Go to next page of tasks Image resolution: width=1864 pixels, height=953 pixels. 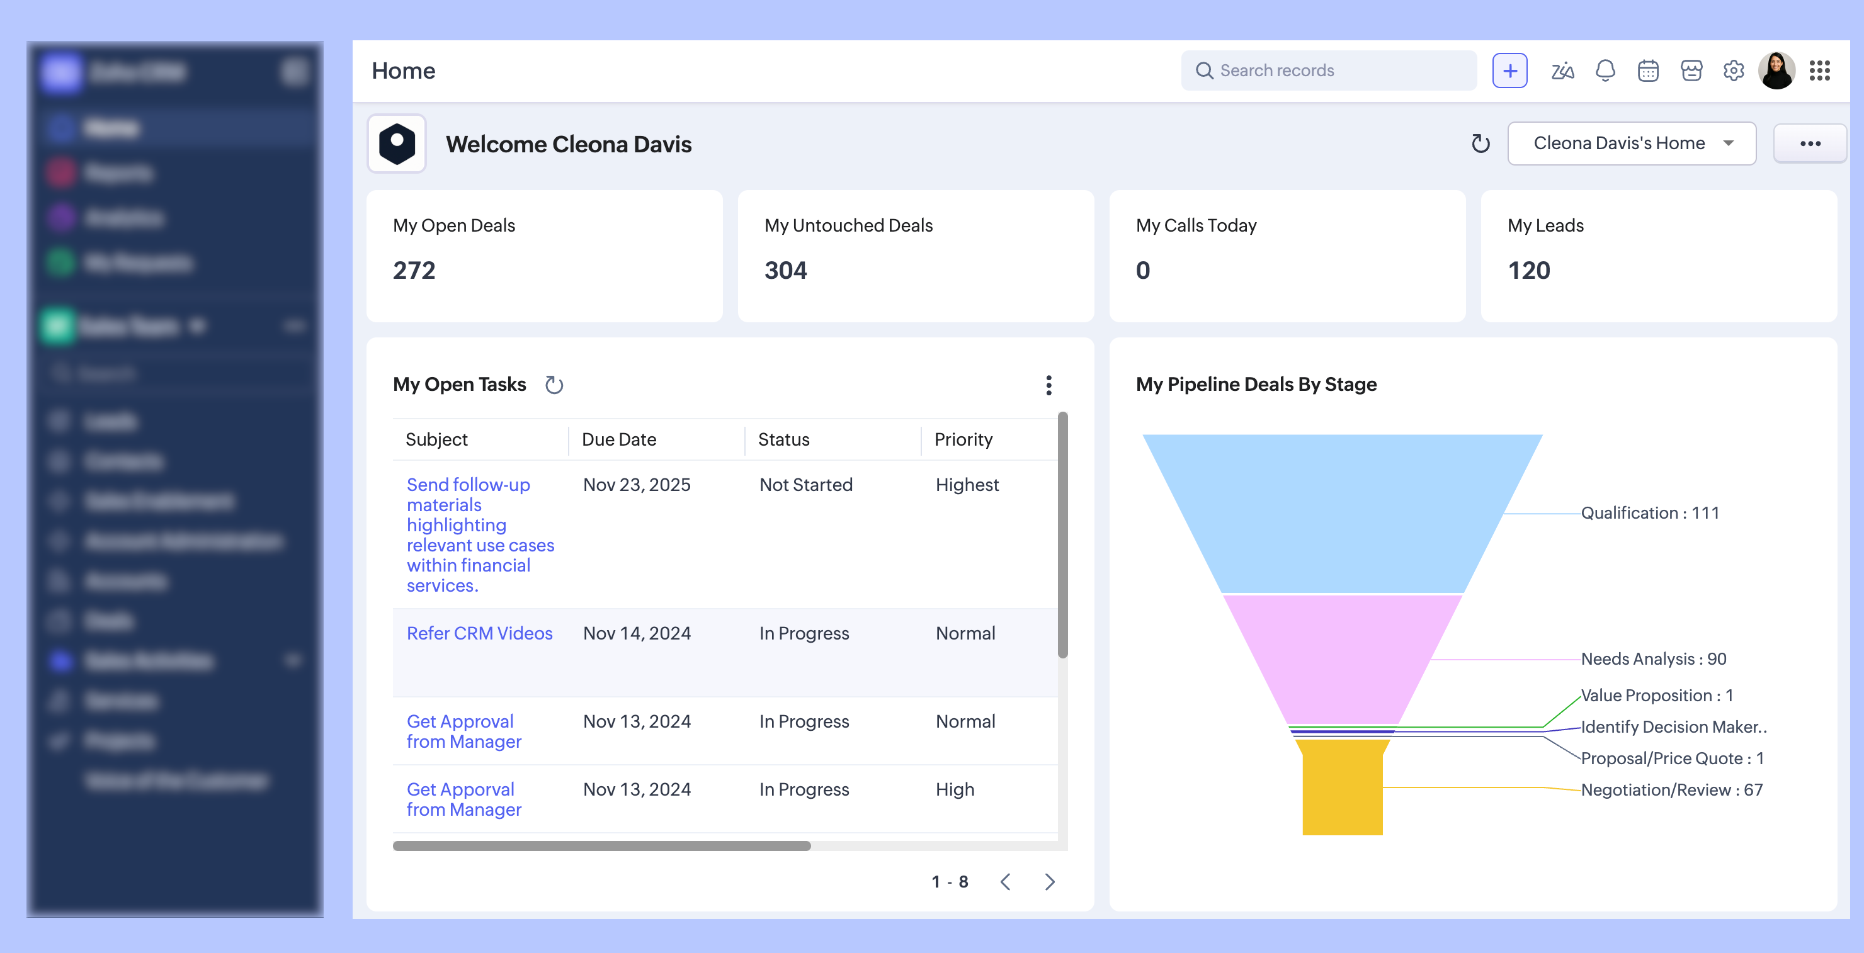coord(1050,881)
